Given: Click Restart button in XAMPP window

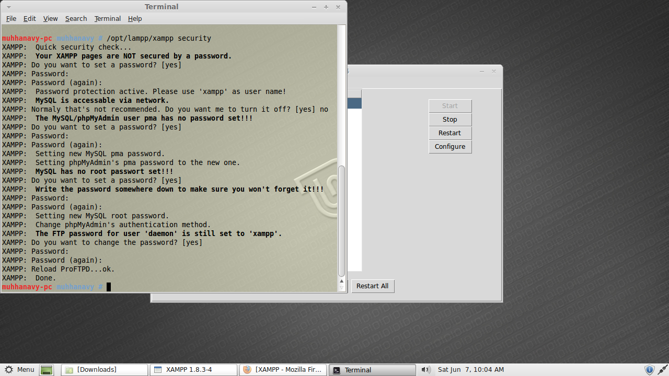Looking at the screenshot, I should [x=450, y=133].
